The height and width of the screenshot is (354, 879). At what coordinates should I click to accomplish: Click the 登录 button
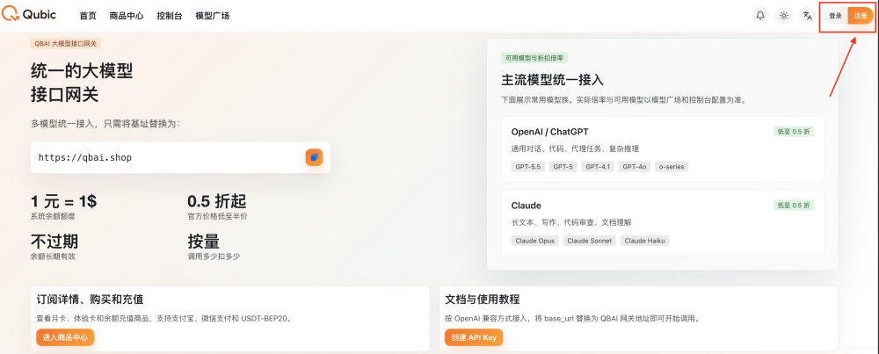click(835, 16)
